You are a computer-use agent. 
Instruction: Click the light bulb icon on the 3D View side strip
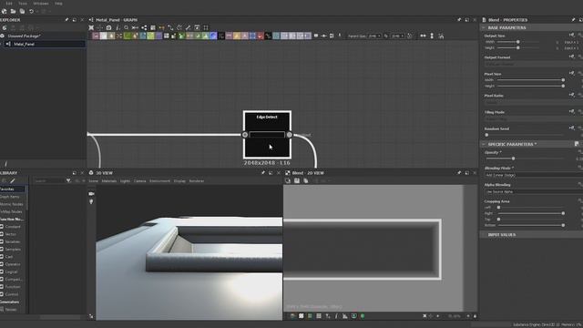[x=91, y=201]
